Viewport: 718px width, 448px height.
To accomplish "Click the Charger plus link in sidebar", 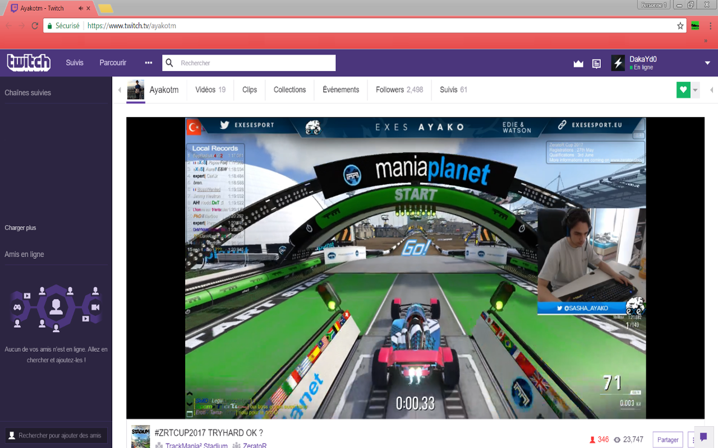I will pos(20,228).
